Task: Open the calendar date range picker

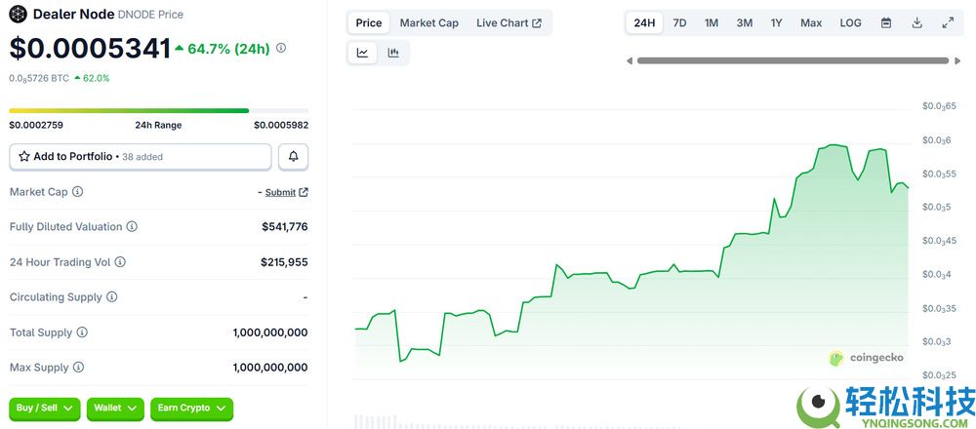Action: 886,22
